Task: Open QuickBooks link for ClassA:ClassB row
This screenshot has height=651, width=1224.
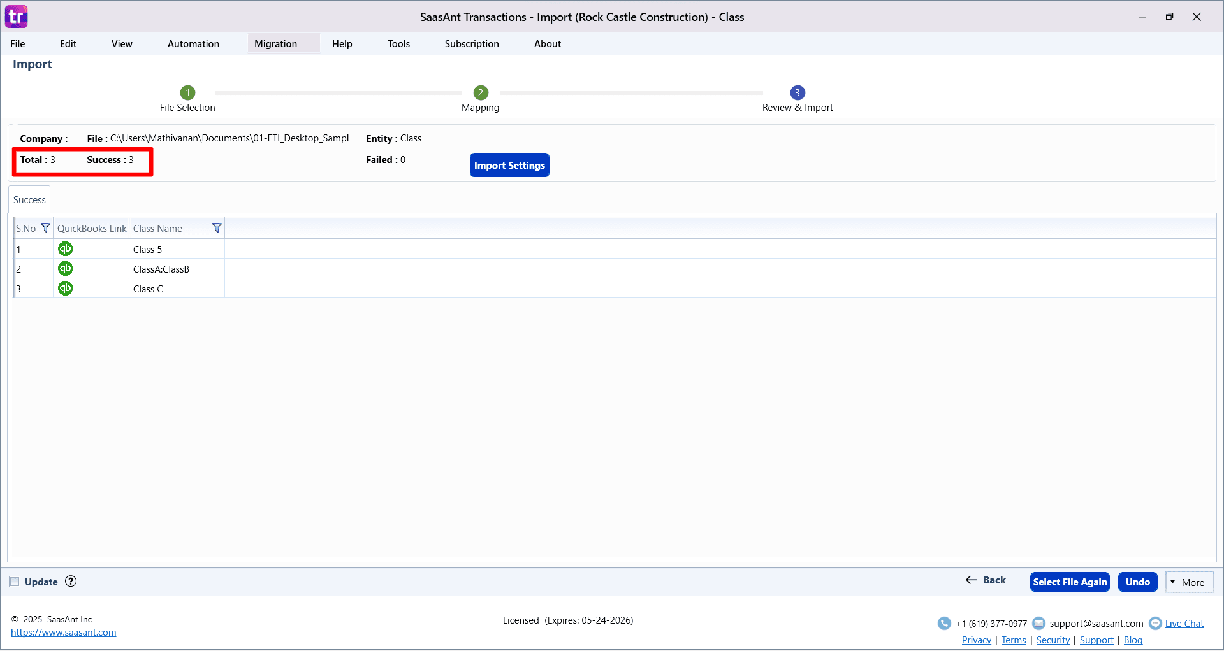Action: click(65, 268)
